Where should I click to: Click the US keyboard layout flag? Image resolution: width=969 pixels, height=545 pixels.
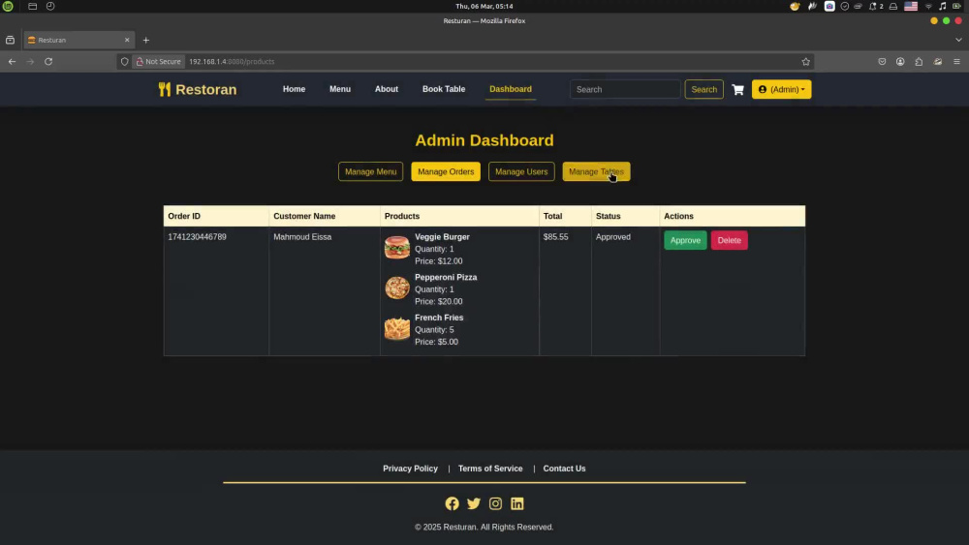pos(910,6)
